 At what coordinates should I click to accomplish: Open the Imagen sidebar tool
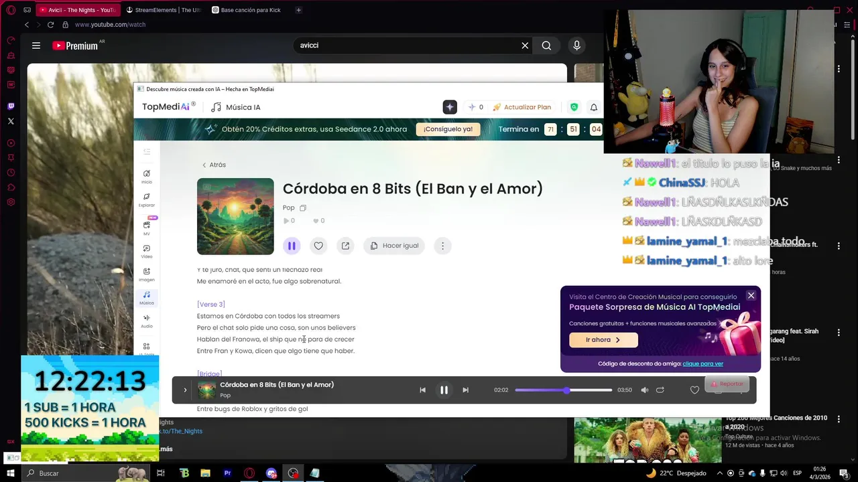147,274
